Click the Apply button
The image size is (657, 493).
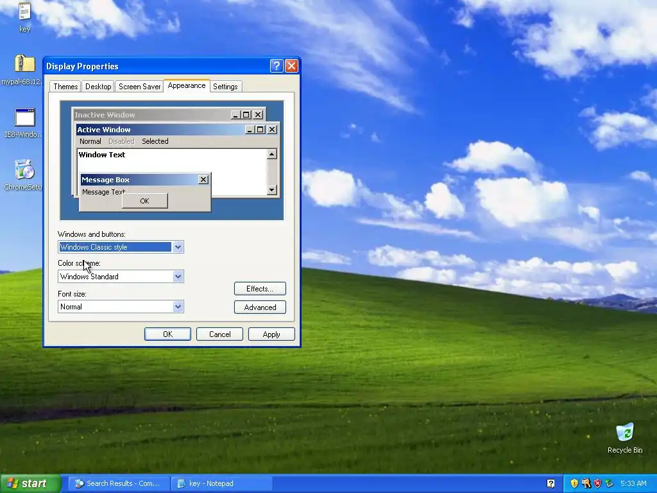point(271,334)
